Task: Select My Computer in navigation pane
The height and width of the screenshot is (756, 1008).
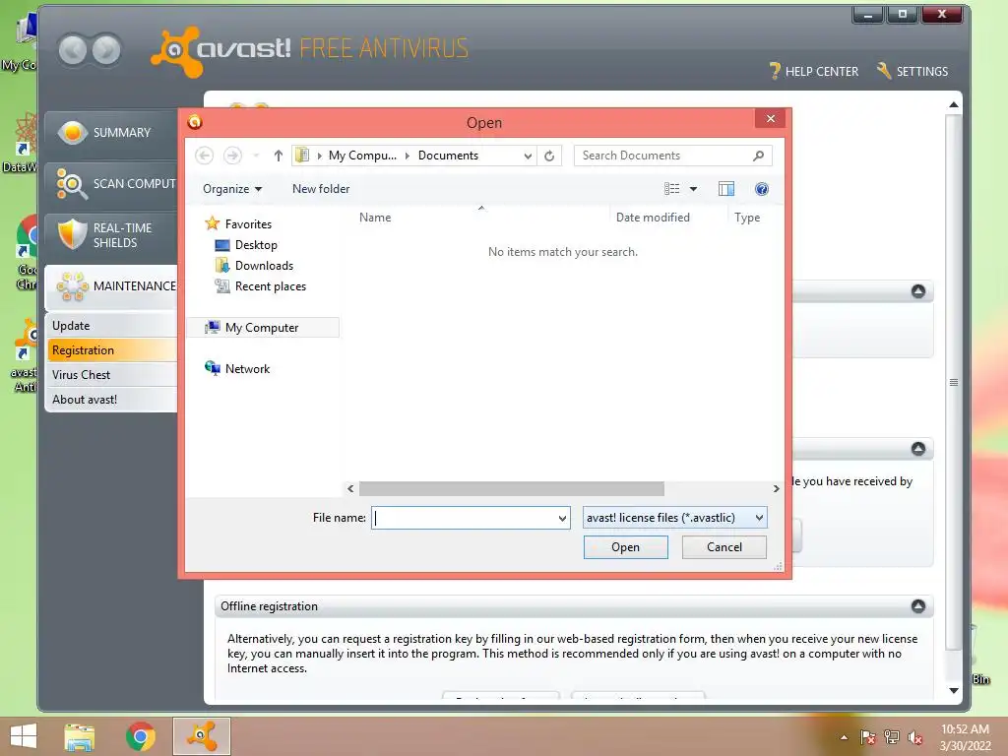Action: [x=262, y=328]
